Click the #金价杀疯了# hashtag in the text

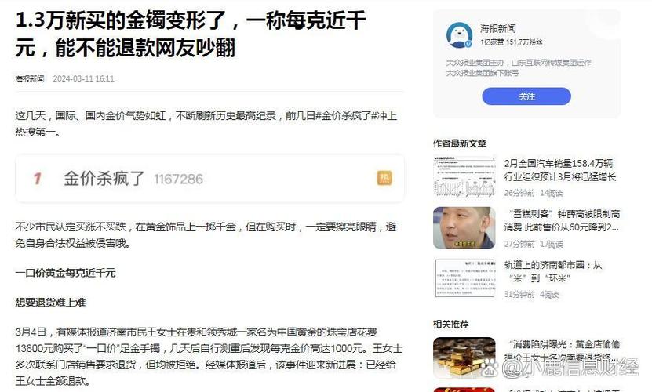point(346,115)
